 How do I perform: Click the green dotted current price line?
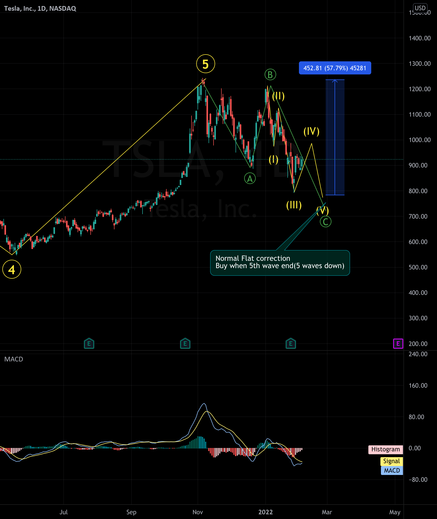click(x=105, y=159)
